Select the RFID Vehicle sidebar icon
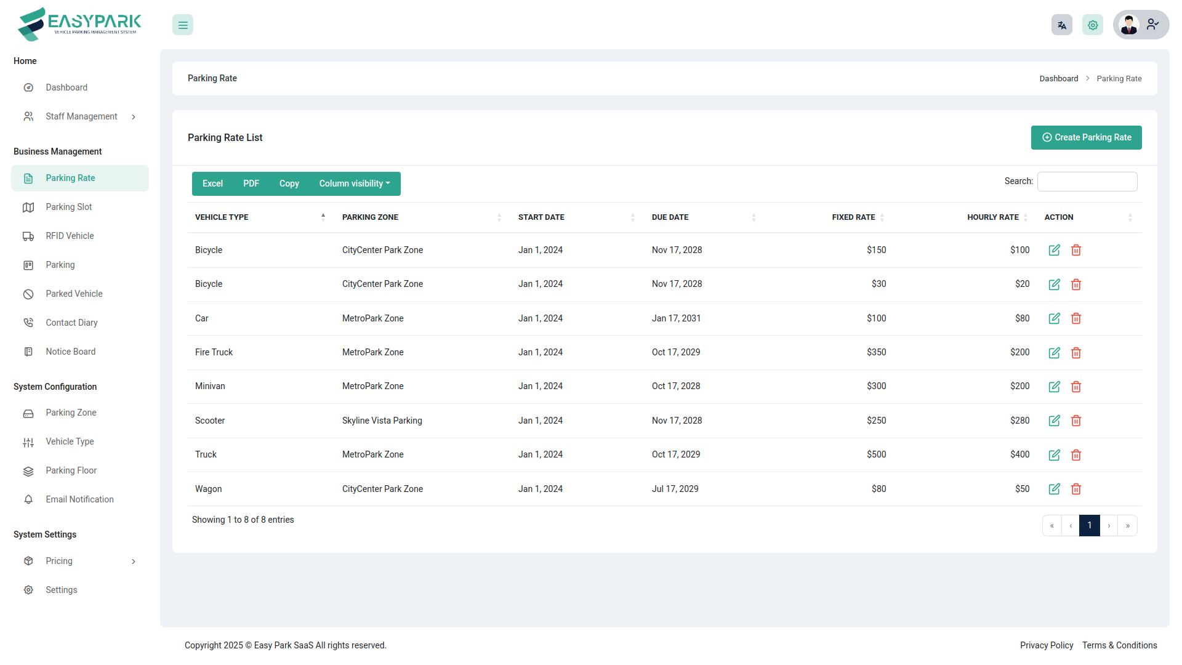 point(28,236)
